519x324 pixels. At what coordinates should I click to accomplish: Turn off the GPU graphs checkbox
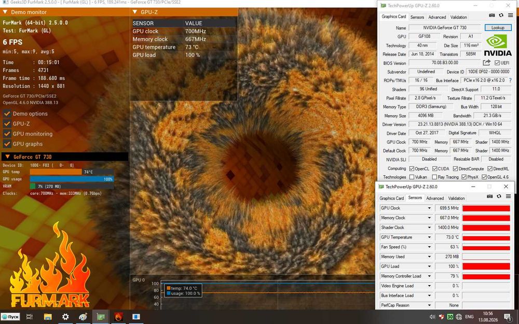[7, 144]
